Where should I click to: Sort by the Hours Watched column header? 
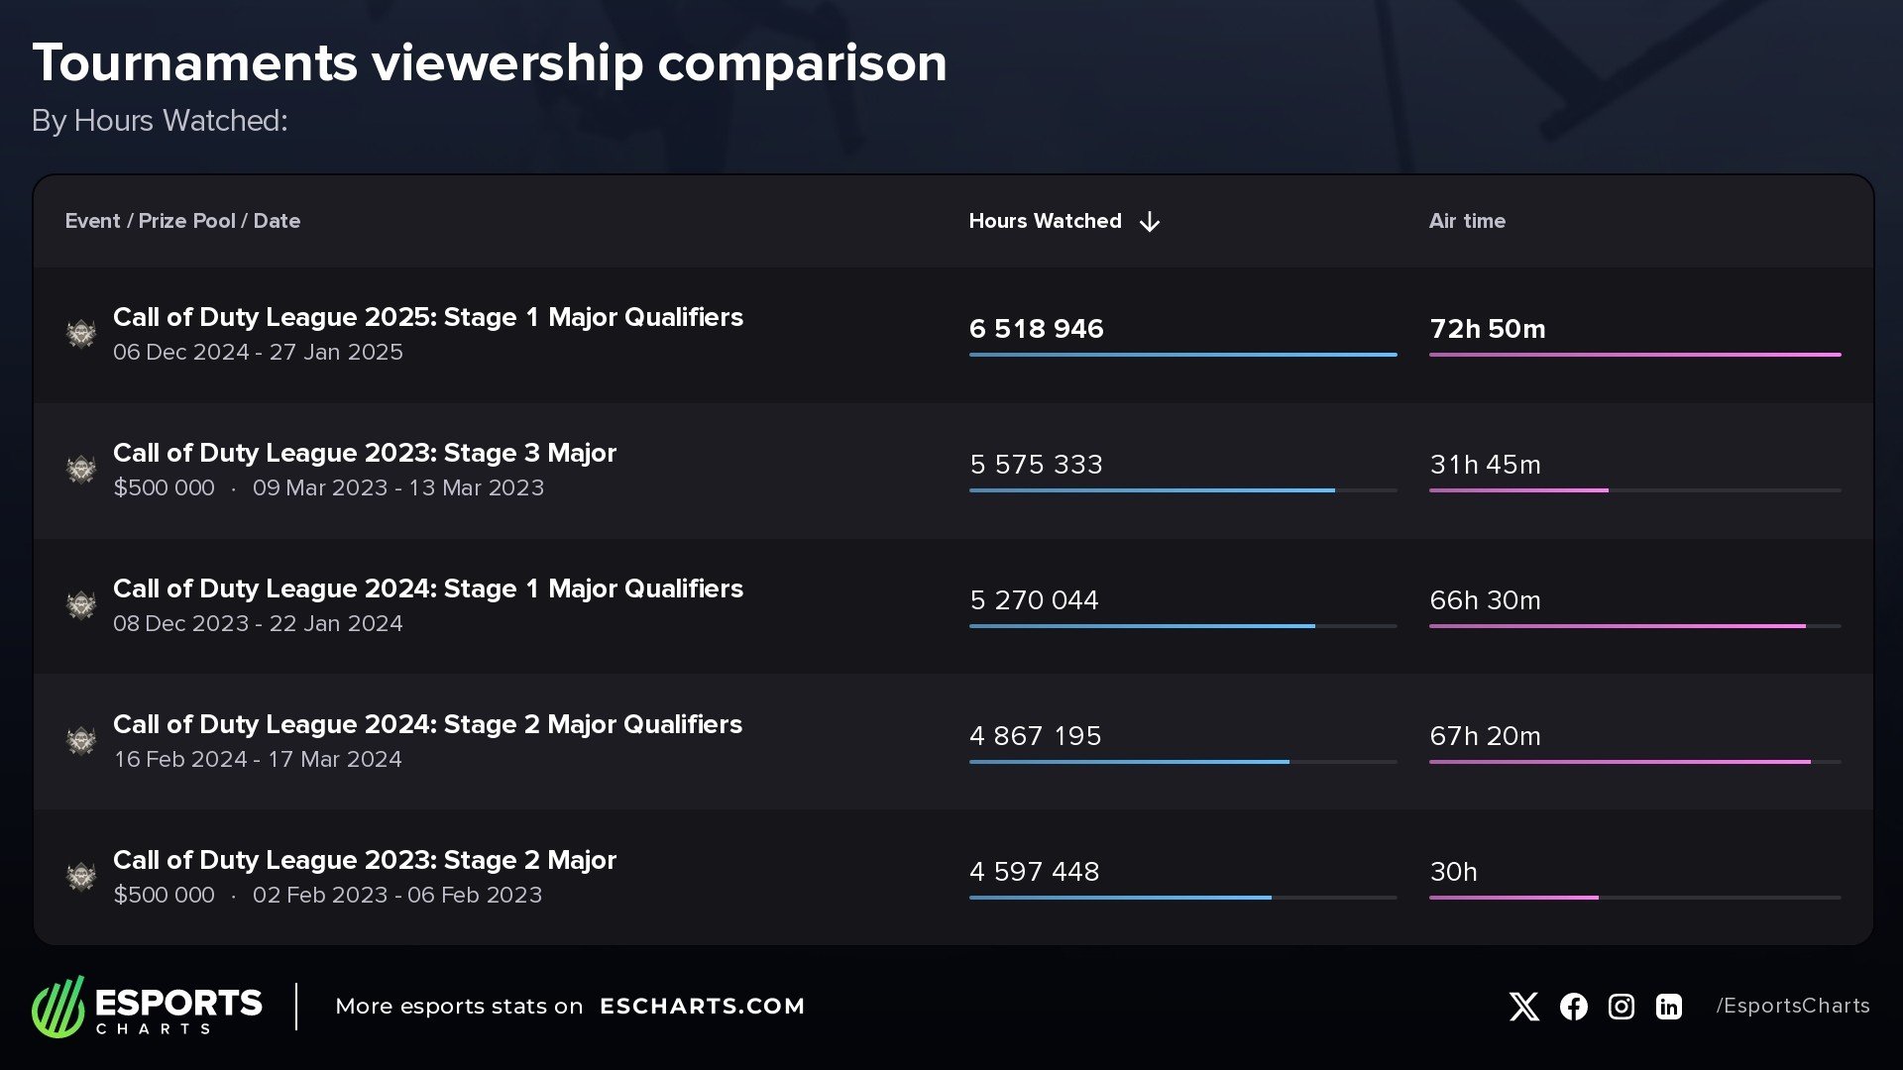coord(1045,221)
